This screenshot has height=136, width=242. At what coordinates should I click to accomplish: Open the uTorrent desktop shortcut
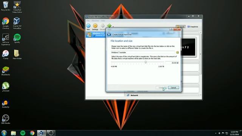[x=6, y=87]
